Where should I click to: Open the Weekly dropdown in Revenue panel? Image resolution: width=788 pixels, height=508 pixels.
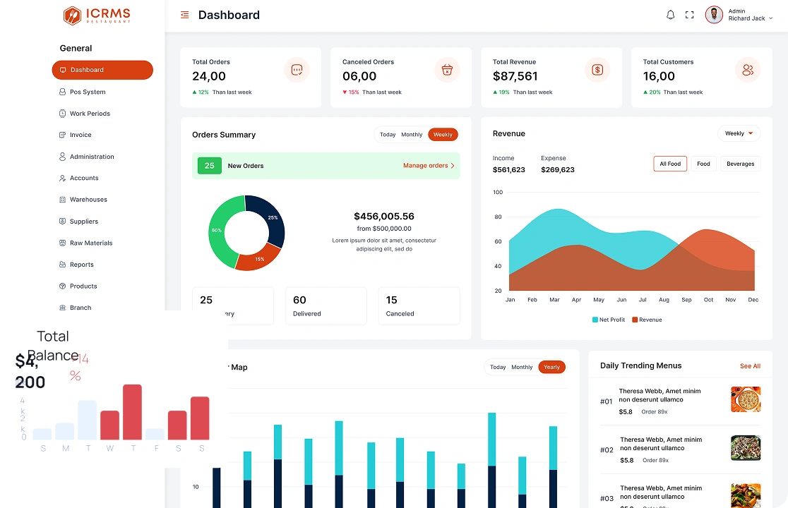(739, 133)
